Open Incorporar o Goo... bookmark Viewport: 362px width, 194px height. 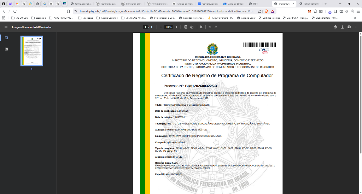click(163, 18)
